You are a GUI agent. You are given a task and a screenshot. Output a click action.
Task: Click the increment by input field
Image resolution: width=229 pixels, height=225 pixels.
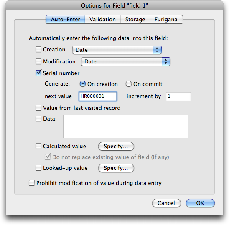point(178,96)
